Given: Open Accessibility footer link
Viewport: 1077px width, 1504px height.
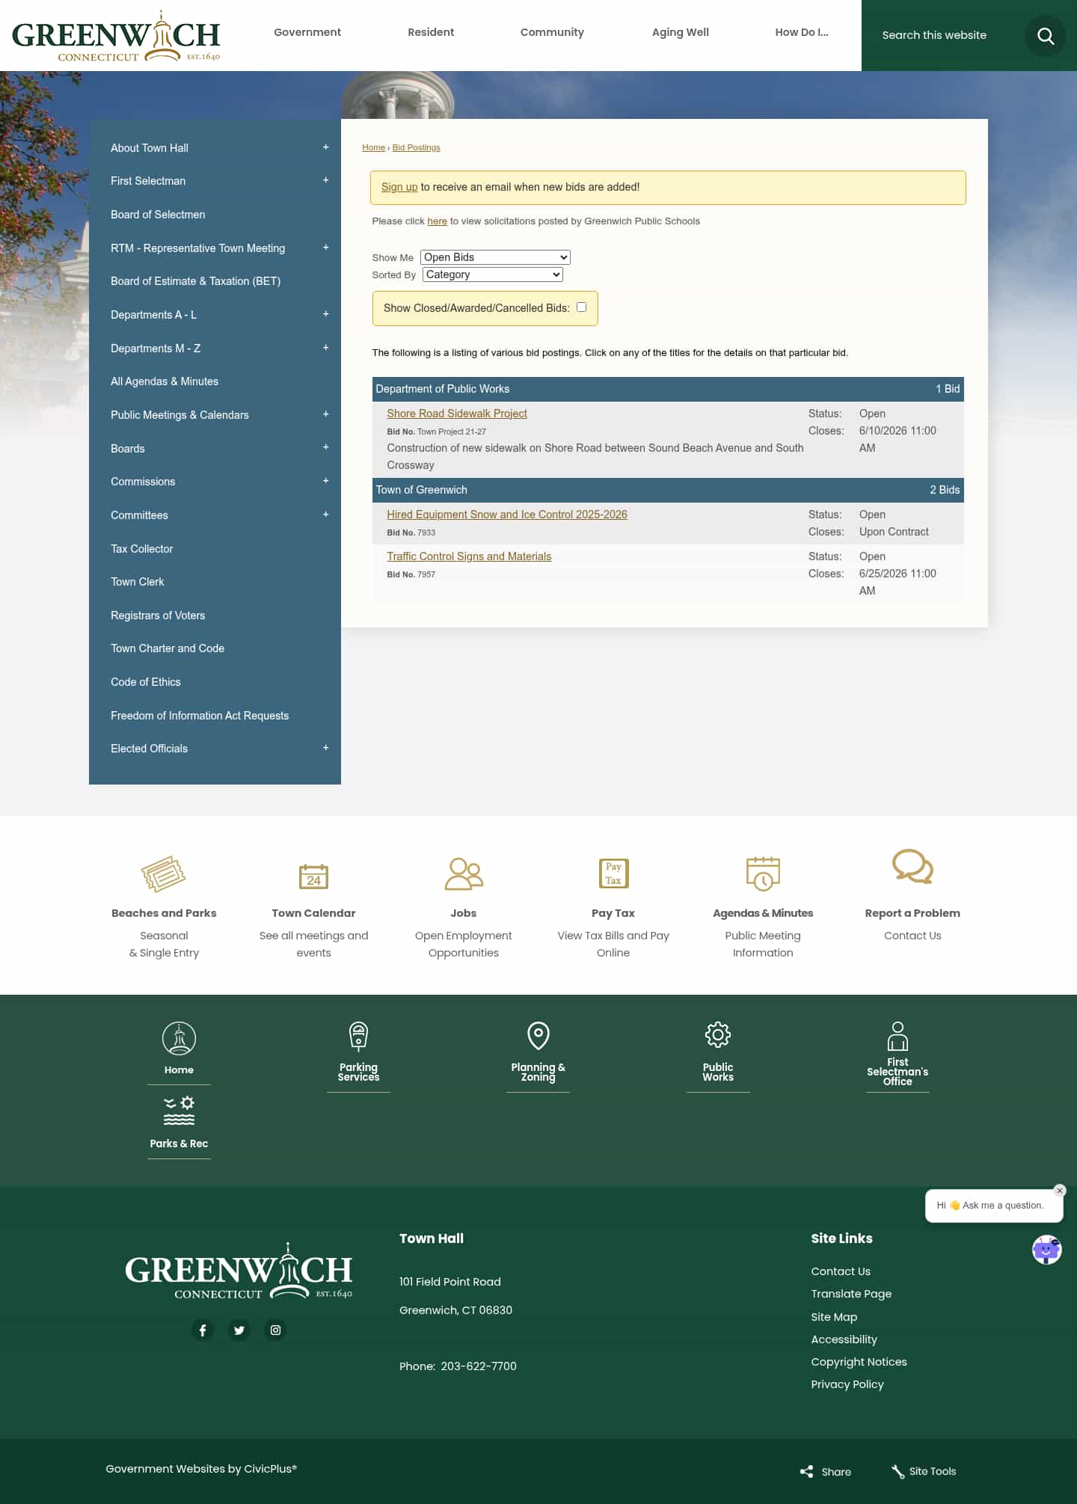Looking at the screenshot, I should coord(844,1339).
